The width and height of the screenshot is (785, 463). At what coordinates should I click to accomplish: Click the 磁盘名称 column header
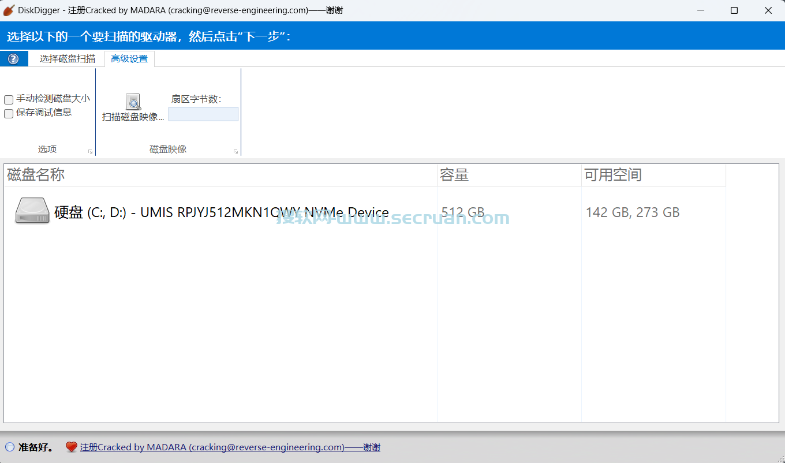pos(220,175)
